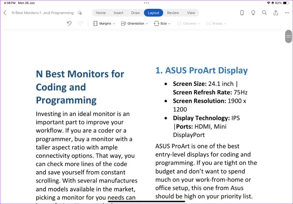Click the document title text in header
Image resolution: width=293 pixels, height=204 pixels.
[x=42, y=13]
